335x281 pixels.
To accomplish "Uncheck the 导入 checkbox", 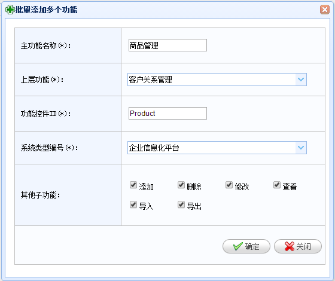I will pyautogui.click(x=133, y=204).
